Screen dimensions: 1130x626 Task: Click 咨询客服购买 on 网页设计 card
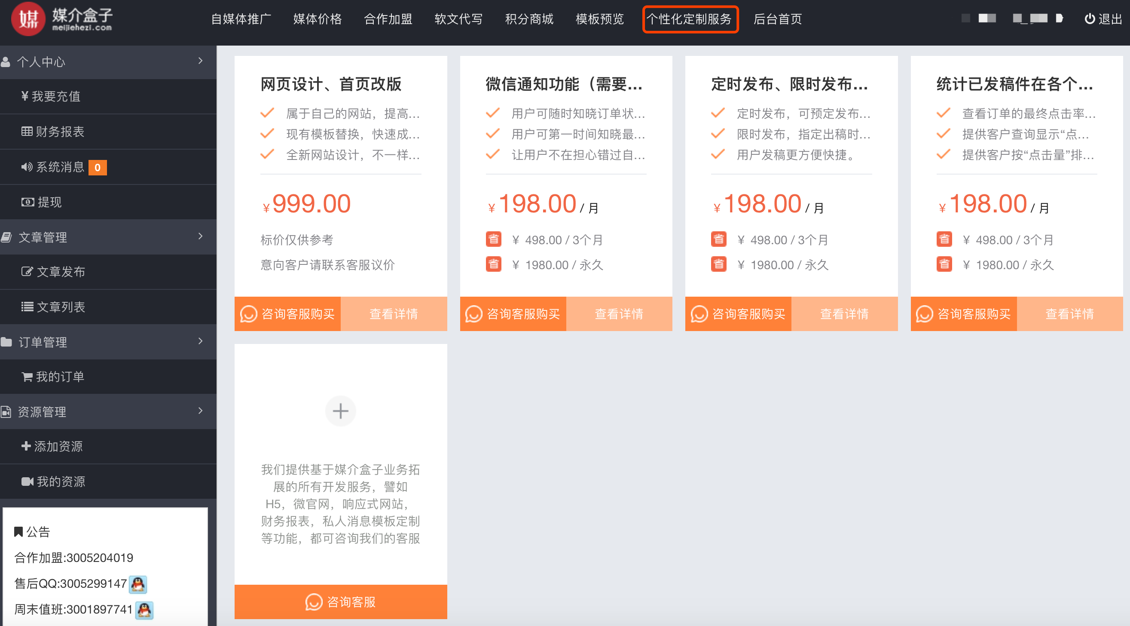[x=288, y=314]
